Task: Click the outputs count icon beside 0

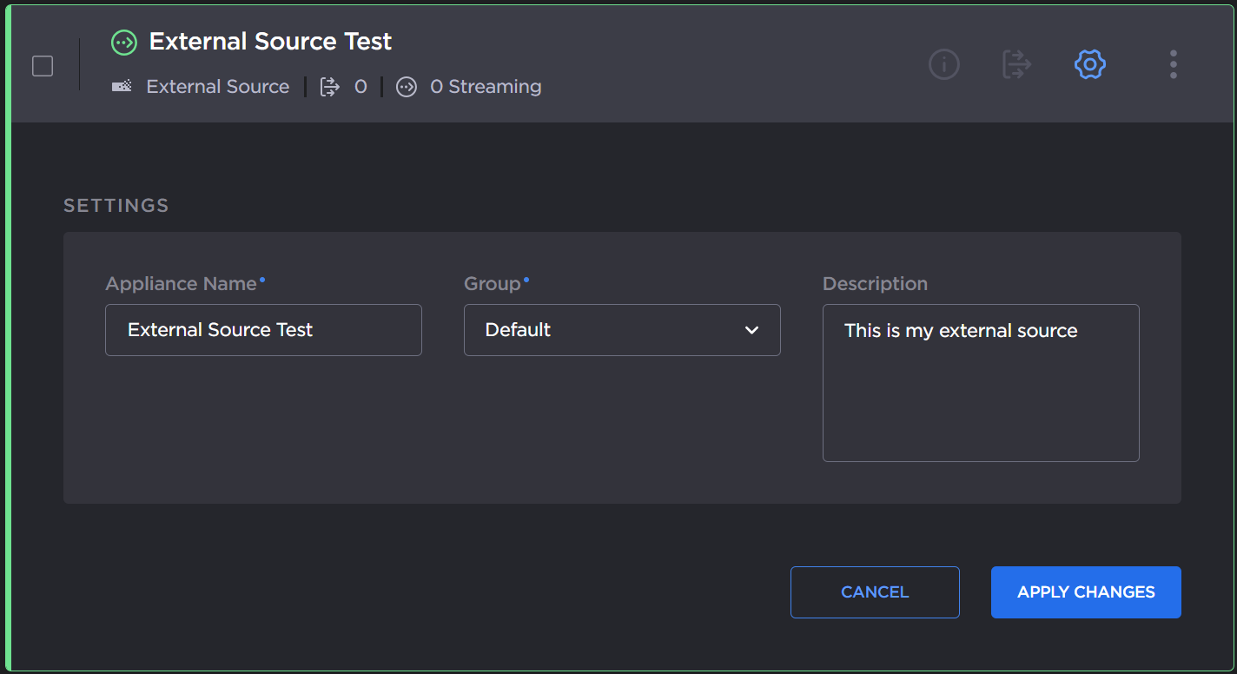Action: (330, 87)
